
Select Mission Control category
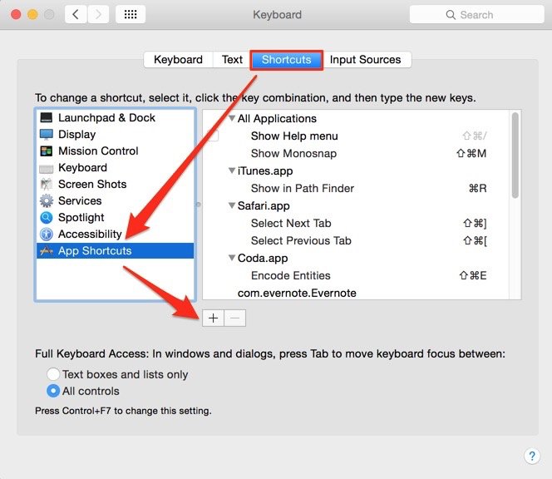tap(115, 151)
